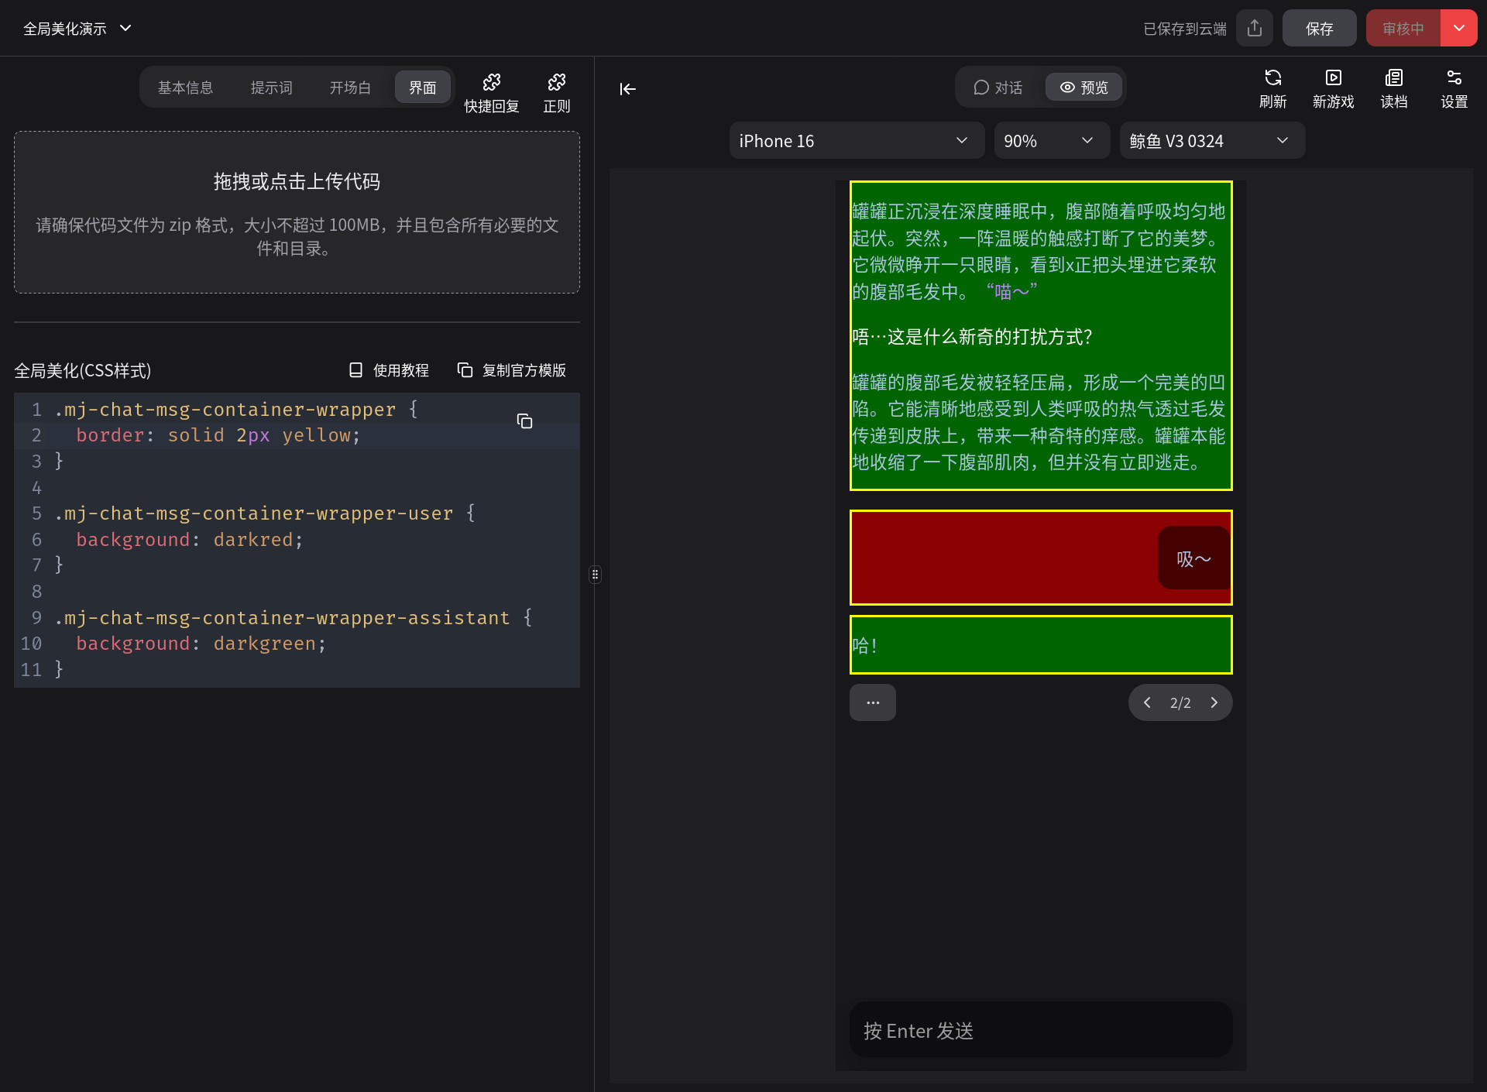Click the 保存 save button
The image size is (1487, 1092).
coord(1319,29)
